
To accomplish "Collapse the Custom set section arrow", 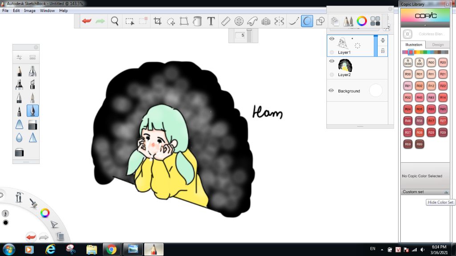I will click(446, 192).
